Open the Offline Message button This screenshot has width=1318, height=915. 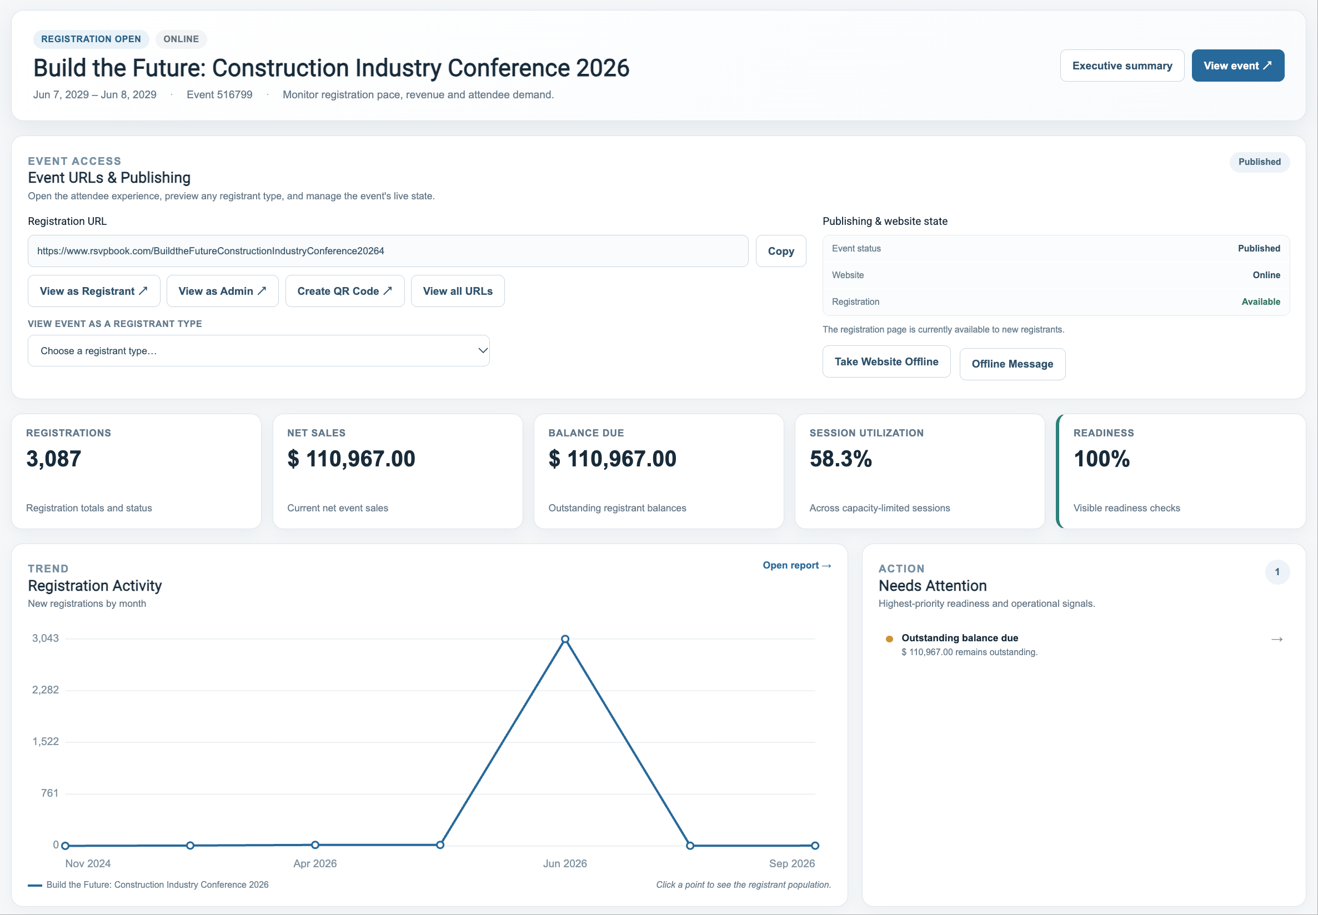tap(1012, 364)
